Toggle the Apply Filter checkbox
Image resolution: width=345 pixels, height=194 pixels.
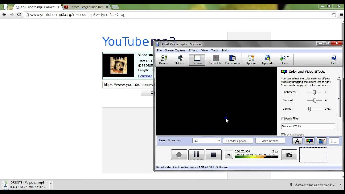pos(283,118)
